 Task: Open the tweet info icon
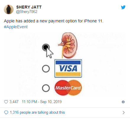pos(123,102)
